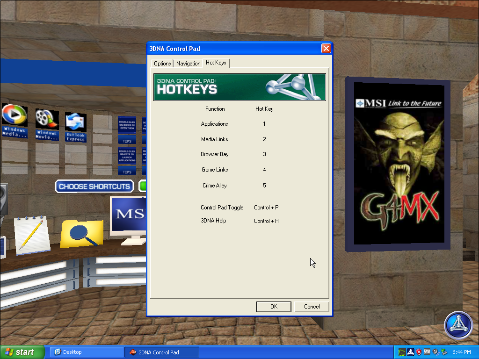The height and width of the screenshot is (359, 479).
Task: Click the 'Control + H' hotkey text
Action: click(x=266, y=221)
